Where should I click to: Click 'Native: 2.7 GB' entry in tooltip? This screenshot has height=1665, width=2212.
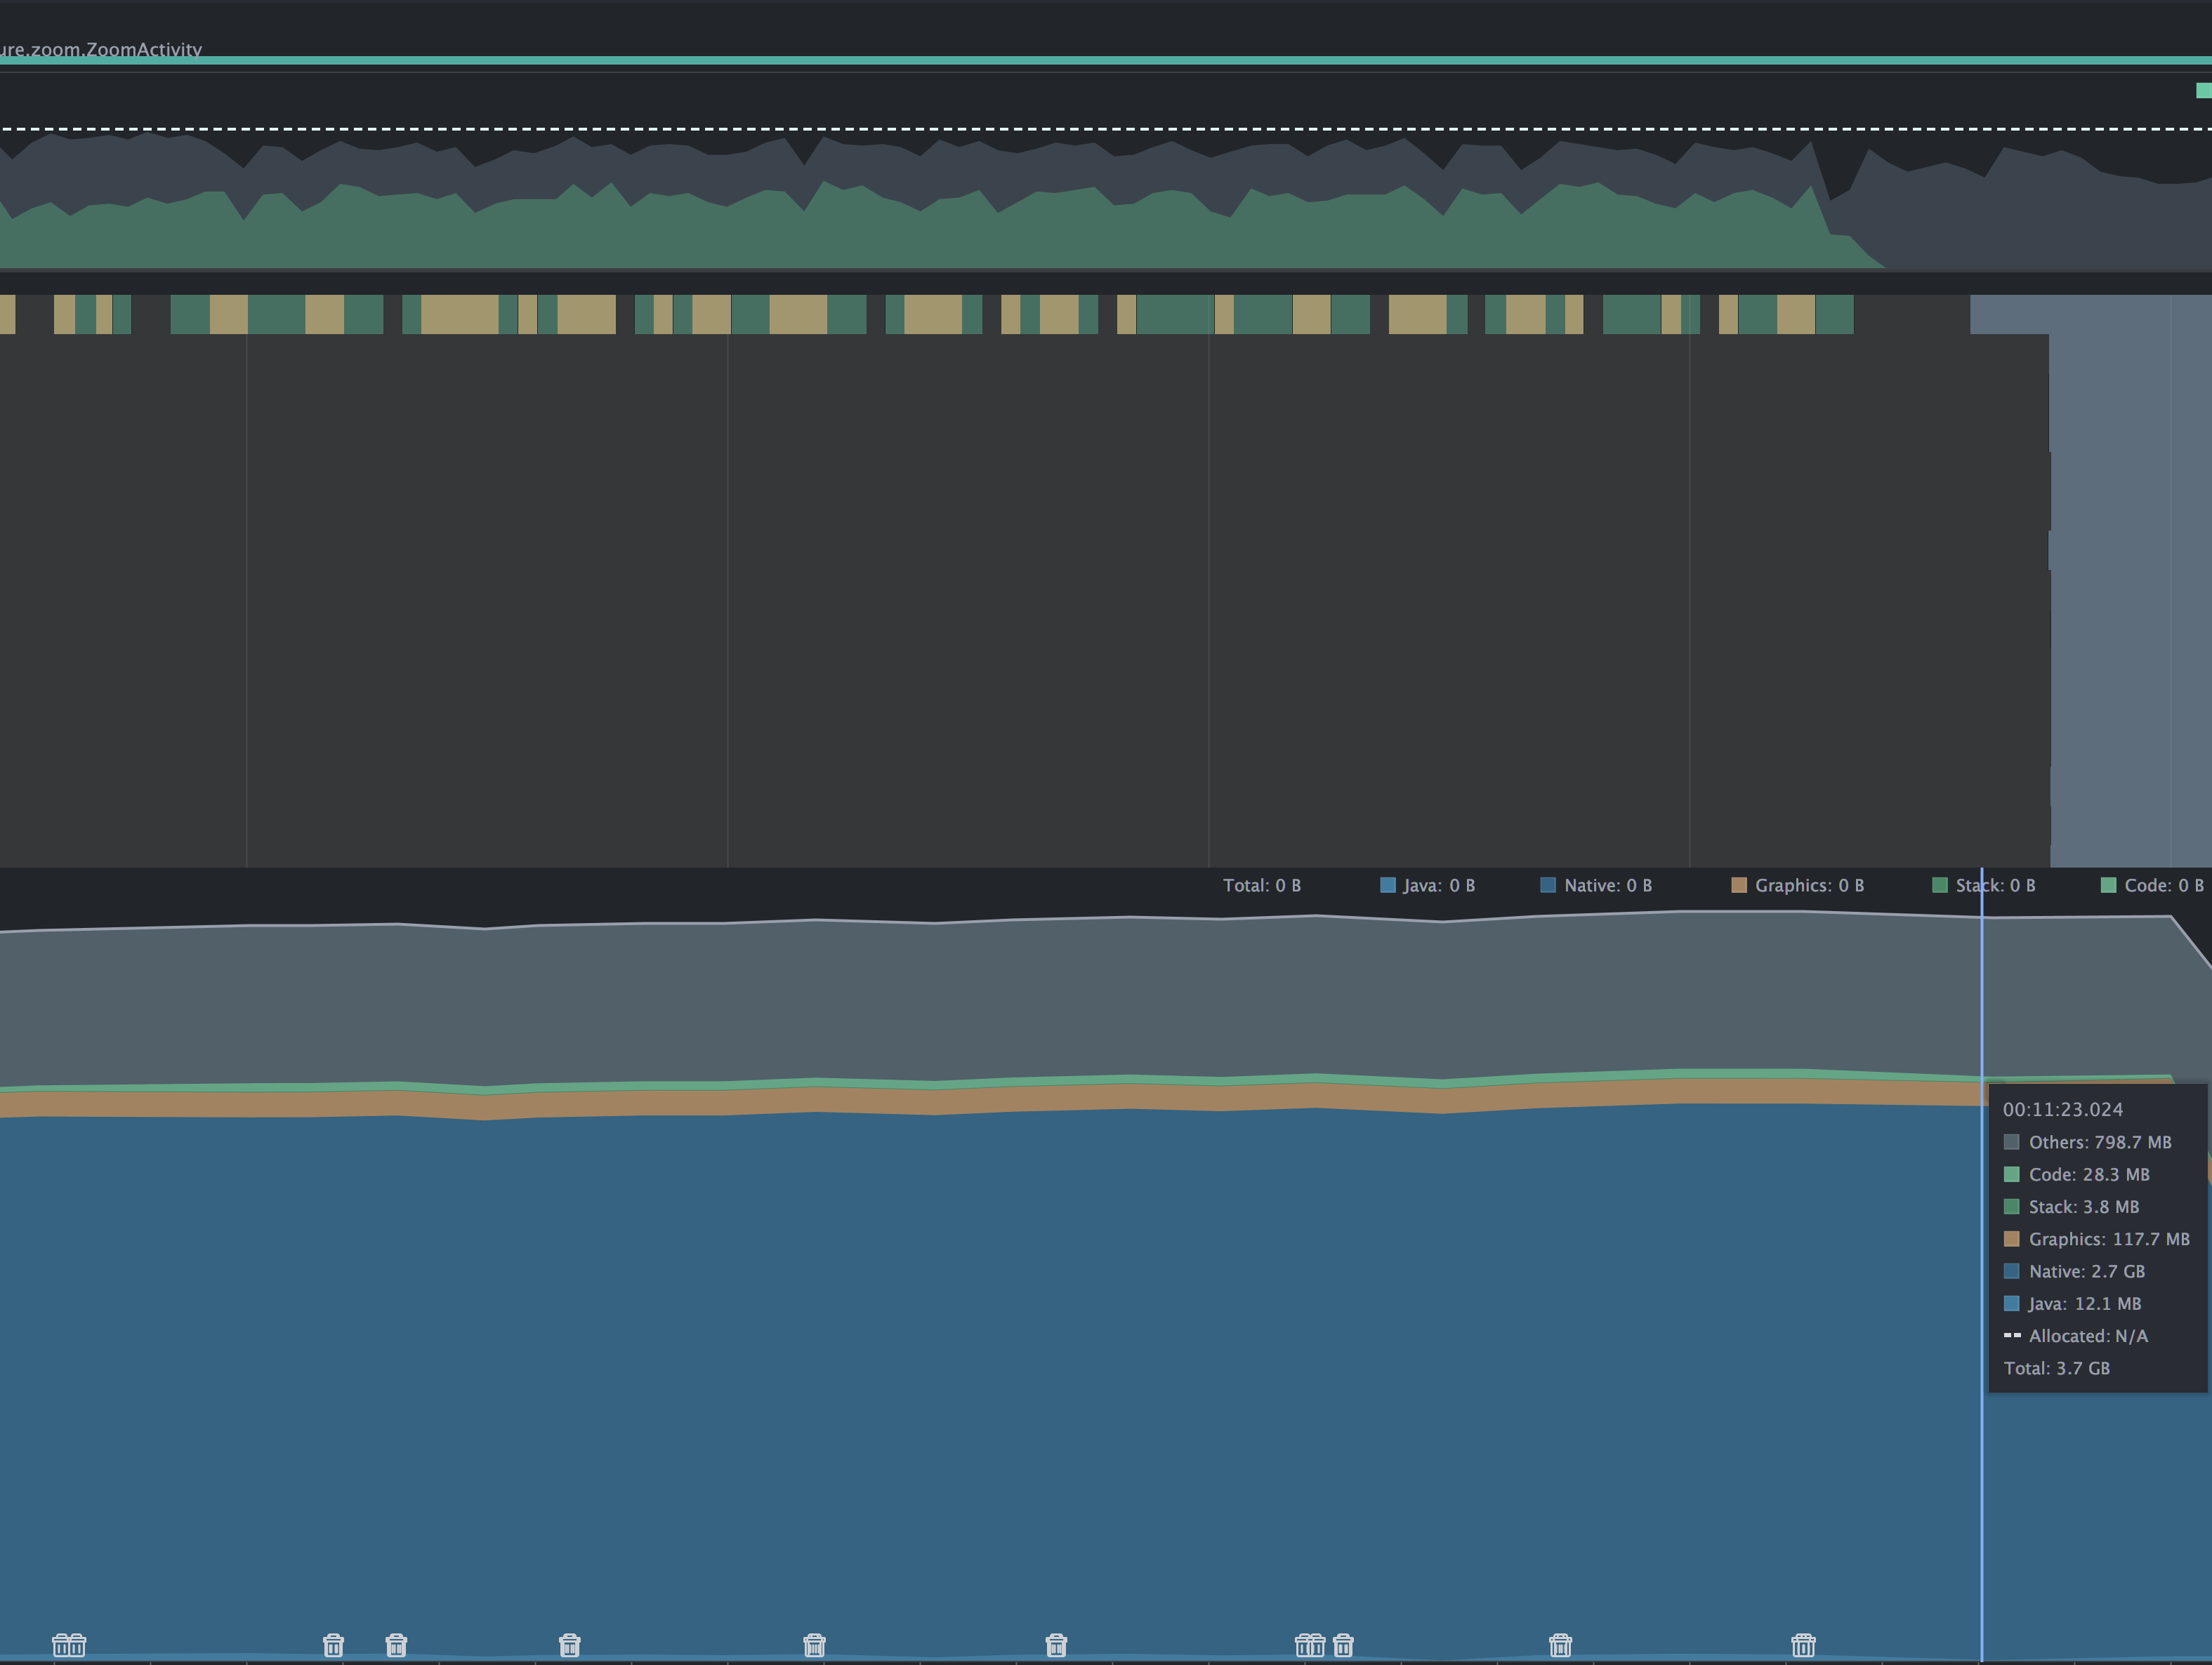coord(2086,1271)
